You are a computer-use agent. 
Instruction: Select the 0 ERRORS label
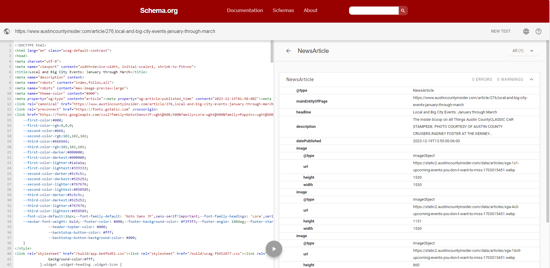click(482, 79)
